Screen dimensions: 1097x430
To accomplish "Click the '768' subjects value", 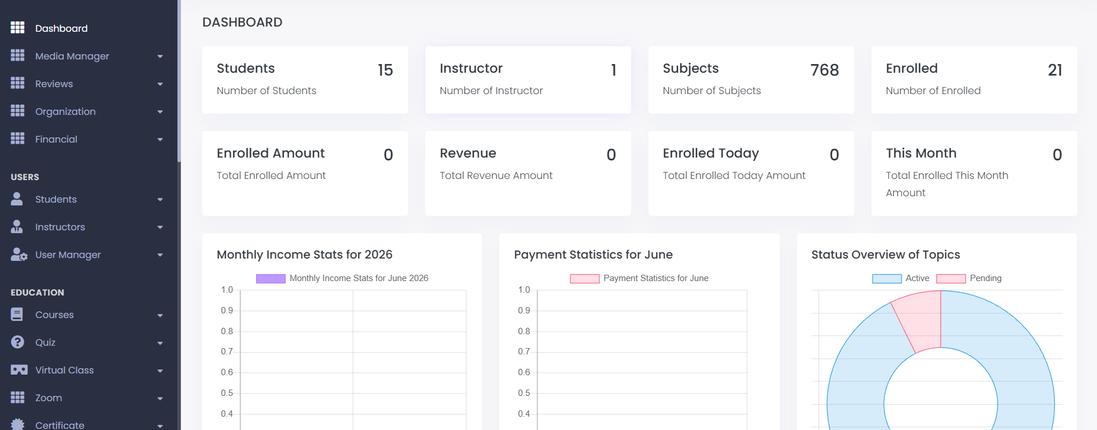I will point(825,70).
